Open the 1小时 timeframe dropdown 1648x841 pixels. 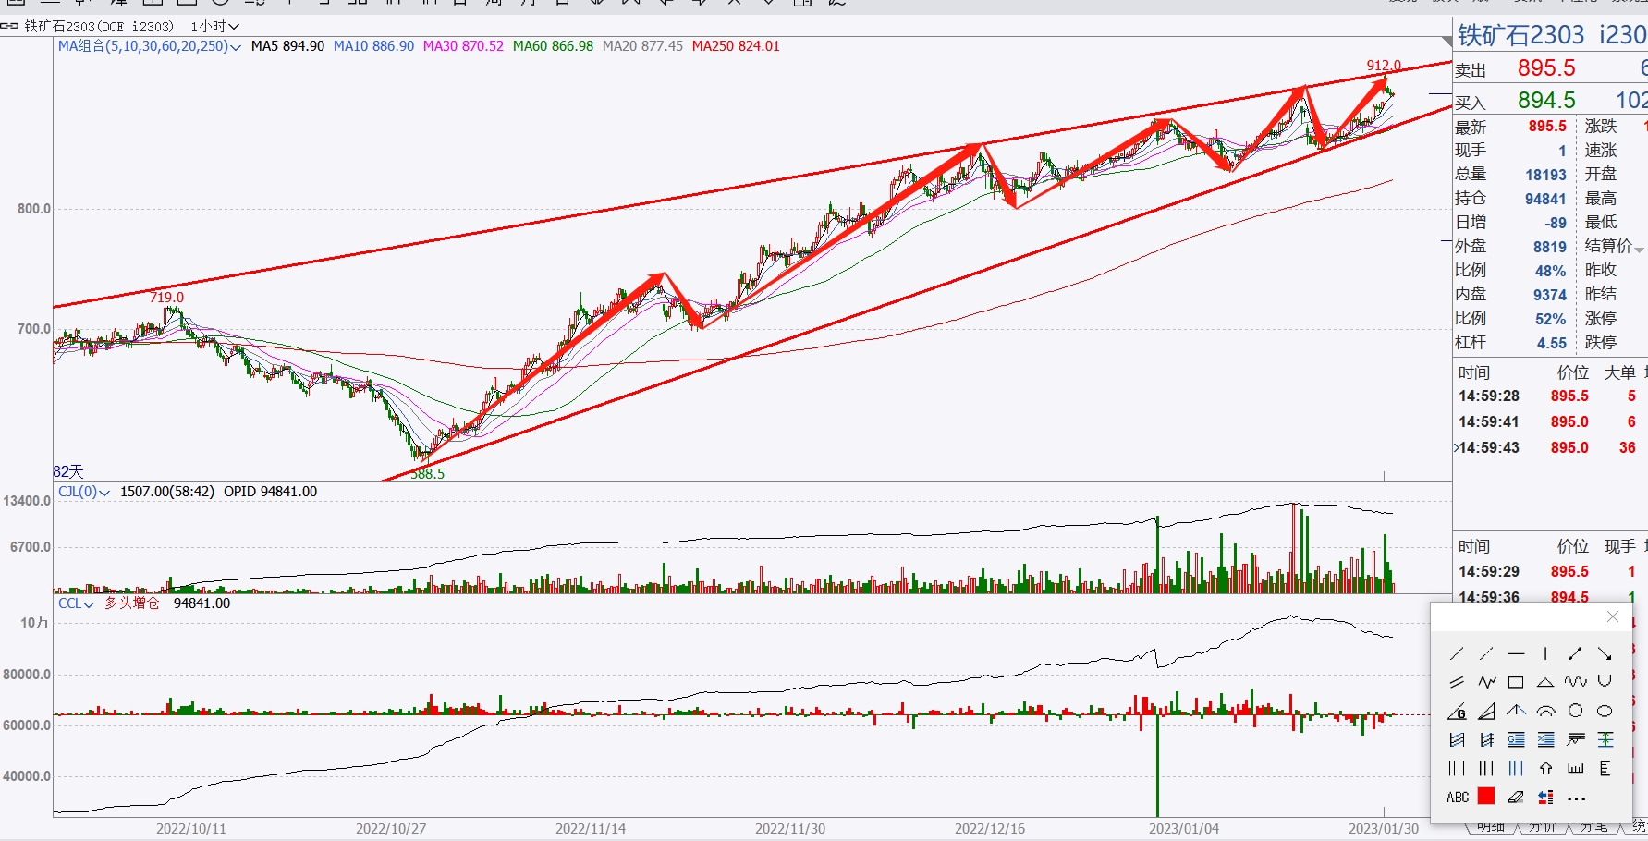click(x=215, y=27)
